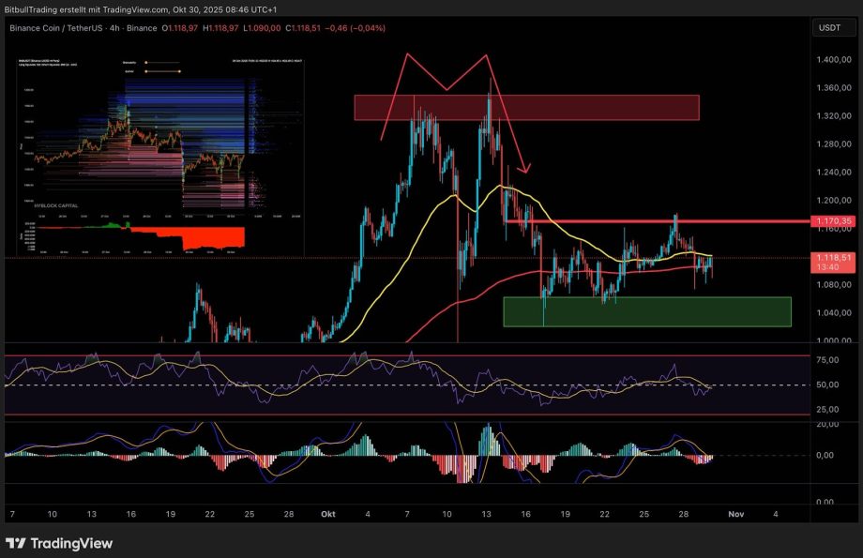Click the 13 date label under Okt
This screenshot has width=863, height=558.
coord(484,514)
